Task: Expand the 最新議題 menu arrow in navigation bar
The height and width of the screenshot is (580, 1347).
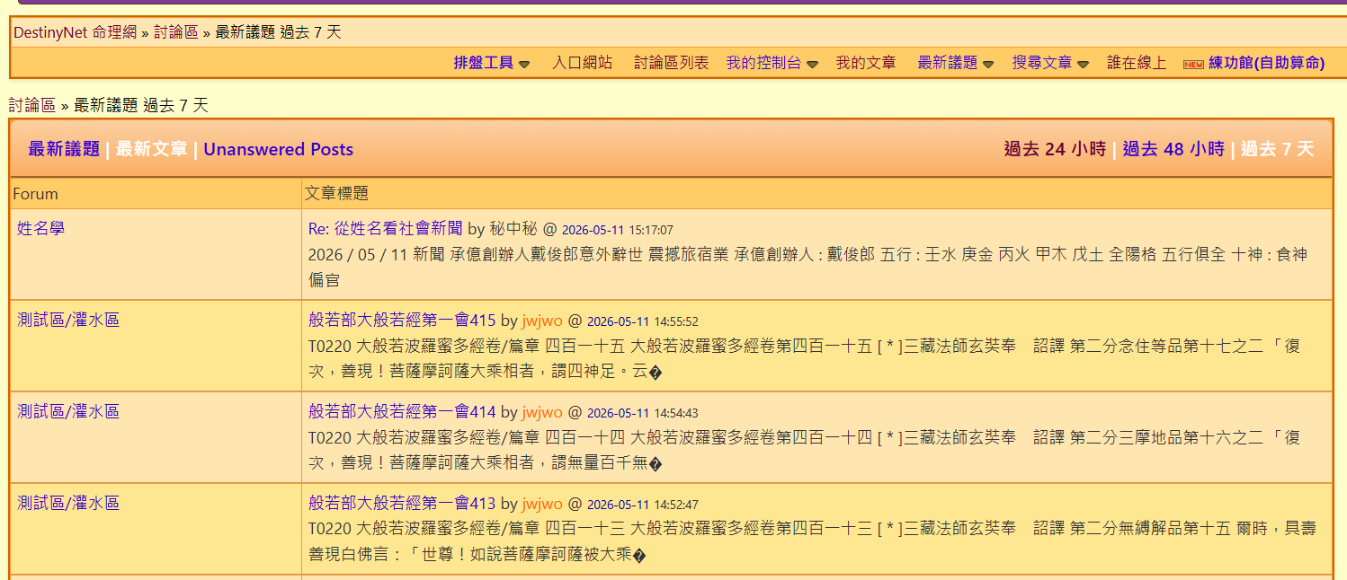Action: coord(988,64)
